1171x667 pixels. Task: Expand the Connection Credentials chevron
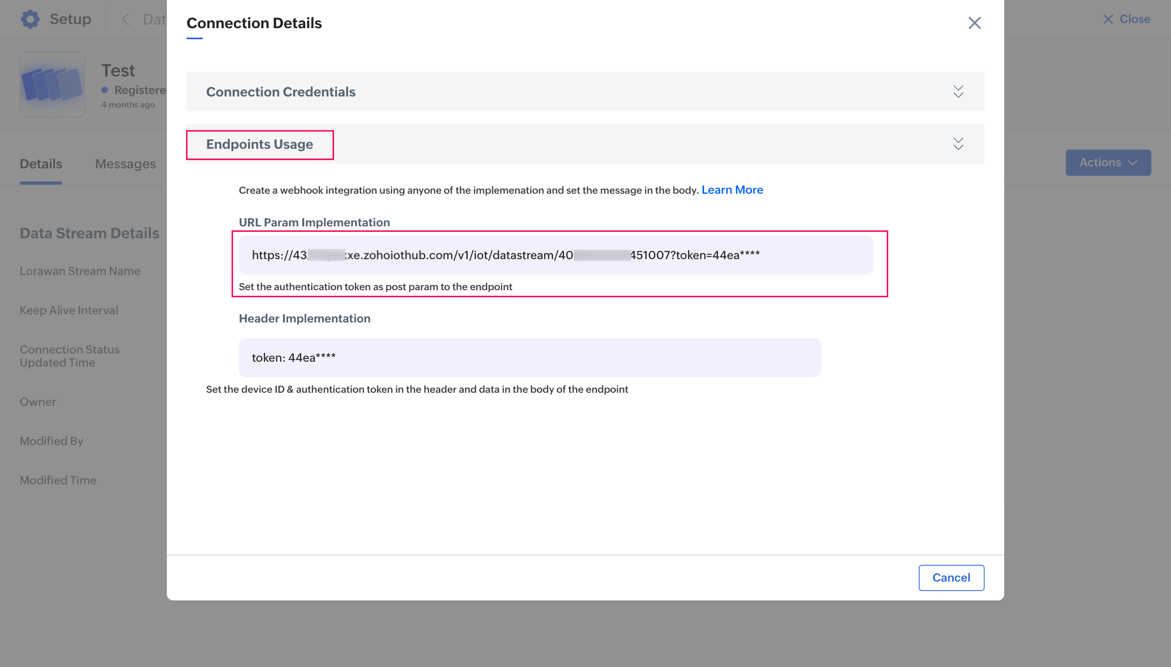(958, 91)
